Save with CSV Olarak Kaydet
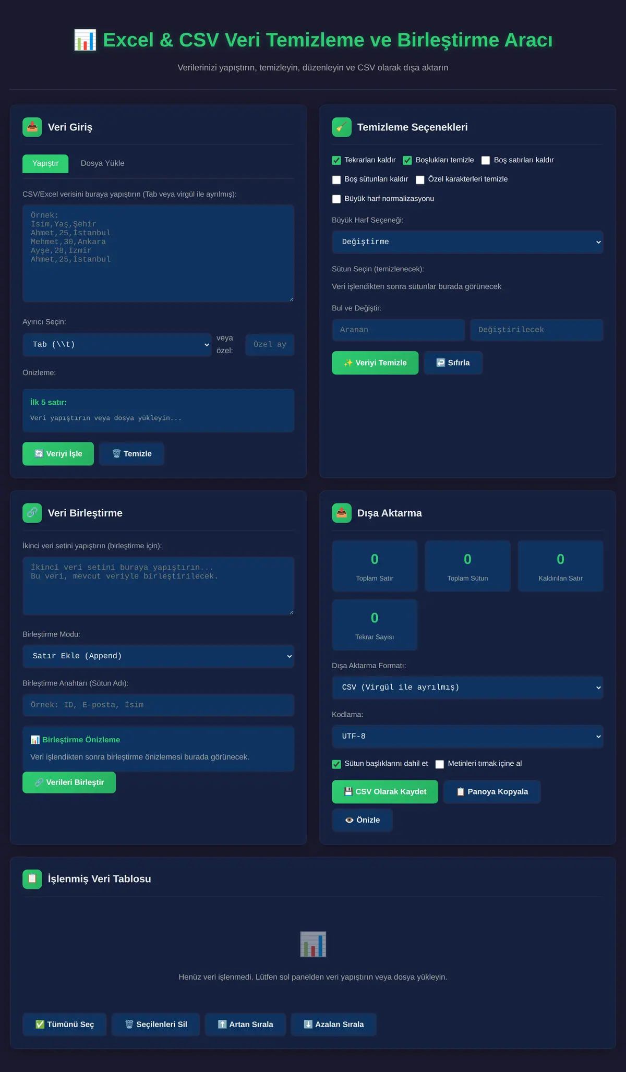 (x=385, y=792)
